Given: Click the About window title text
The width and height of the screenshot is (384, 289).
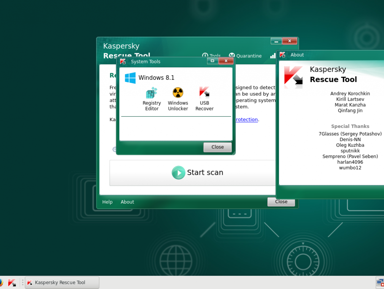Looking at the screenshot, I should pos(297,55).
